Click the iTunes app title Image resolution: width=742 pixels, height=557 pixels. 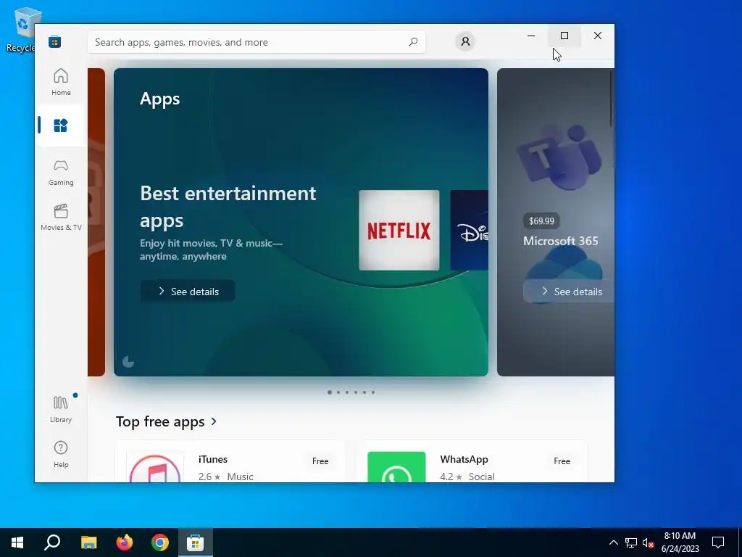213,459
